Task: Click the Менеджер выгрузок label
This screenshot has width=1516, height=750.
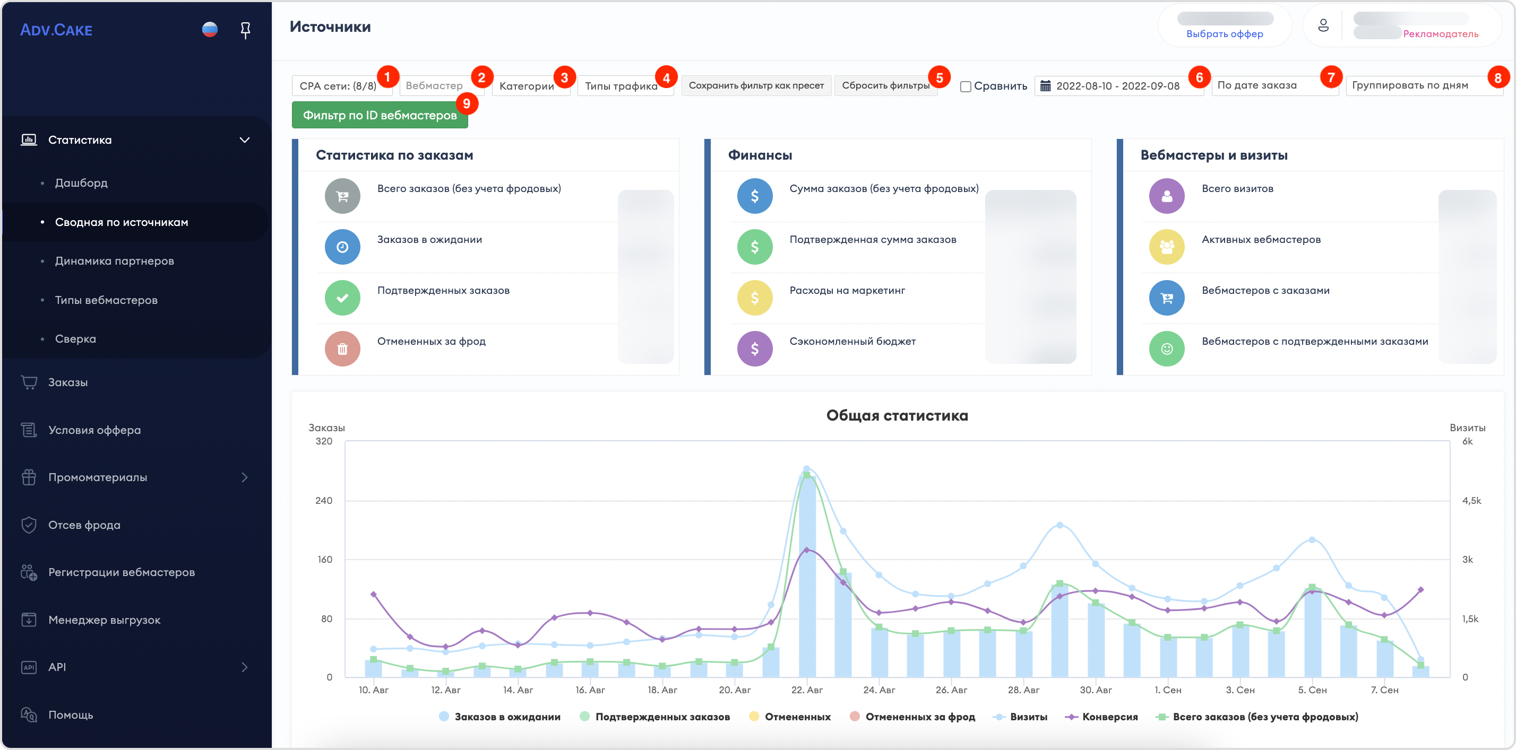Action: pyautogui.click(x=104, y=620)
